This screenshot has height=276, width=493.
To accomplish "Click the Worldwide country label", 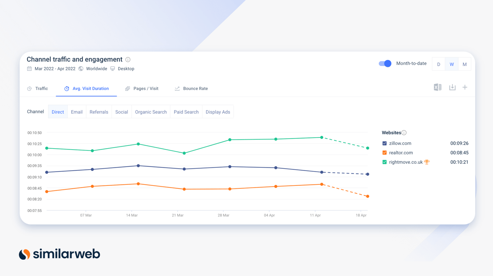I will (97, 69).
